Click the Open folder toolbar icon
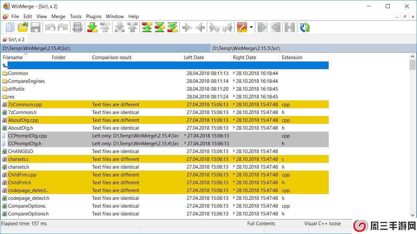The height and width of the screenshot is (234, 417). (x=23, y=27)
